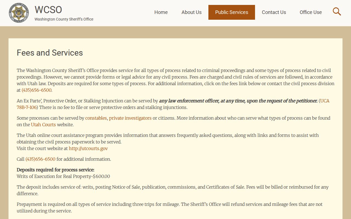Open the Office Use menu
This screenshot has height=219, width=351.
311,12
